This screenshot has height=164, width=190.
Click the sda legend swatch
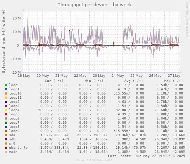pyautogui.click(x=6, y=135)
